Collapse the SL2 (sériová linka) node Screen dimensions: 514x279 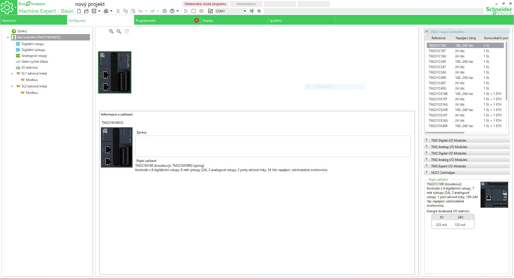tap(12, 86)
